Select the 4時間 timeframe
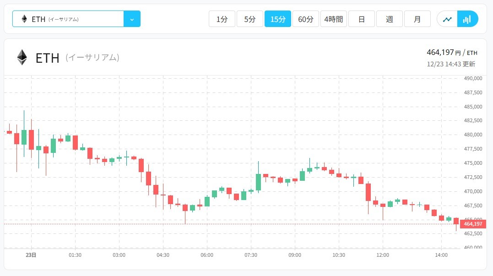493x276 pixels. click(x=334, y=19)
